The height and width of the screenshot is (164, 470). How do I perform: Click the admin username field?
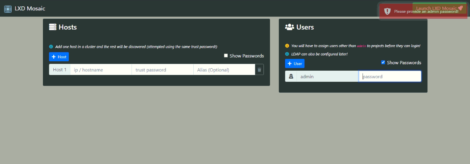click(x=328, y=76)
